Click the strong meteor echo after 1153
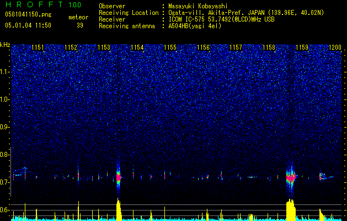The width and height of the screenshot is (347, 221). [119, 177]
